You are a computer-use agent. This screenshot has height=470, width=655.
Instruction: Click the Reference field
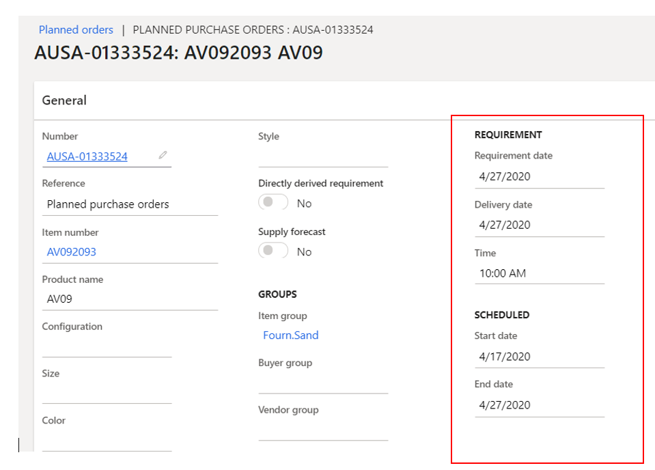[x=130, y=204]
